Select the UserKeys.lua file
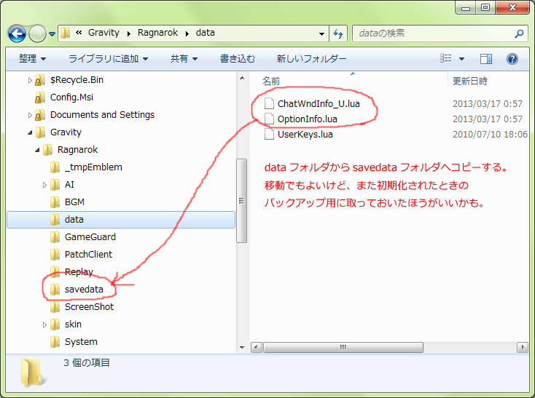Image resolution: width=535 pixels, height=398 pixels. [305, 134]
